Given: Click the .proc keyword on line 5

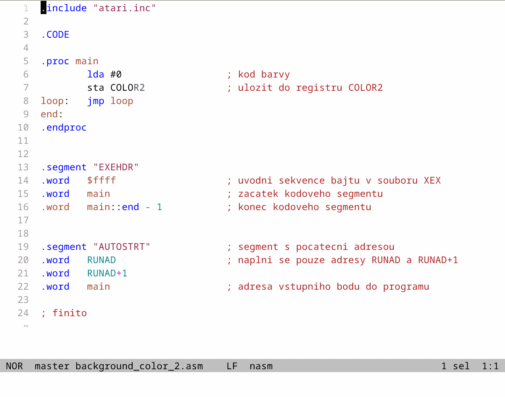Looking at the screenshot, I should click(x=55, y=61).
